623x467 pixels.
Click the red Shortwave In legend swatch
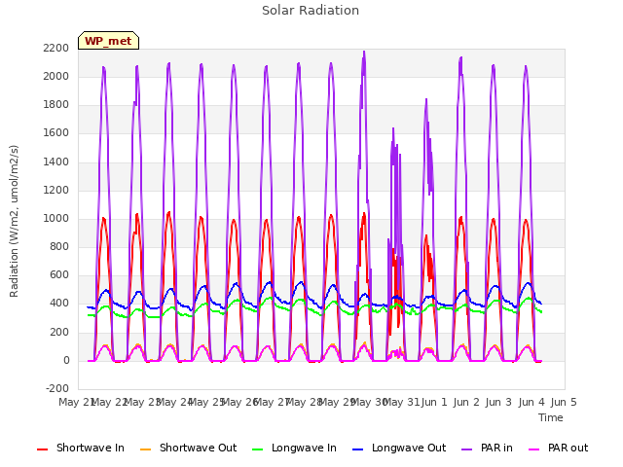click(x=42, y=449)
